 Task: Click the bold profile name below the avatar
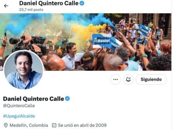33,99
